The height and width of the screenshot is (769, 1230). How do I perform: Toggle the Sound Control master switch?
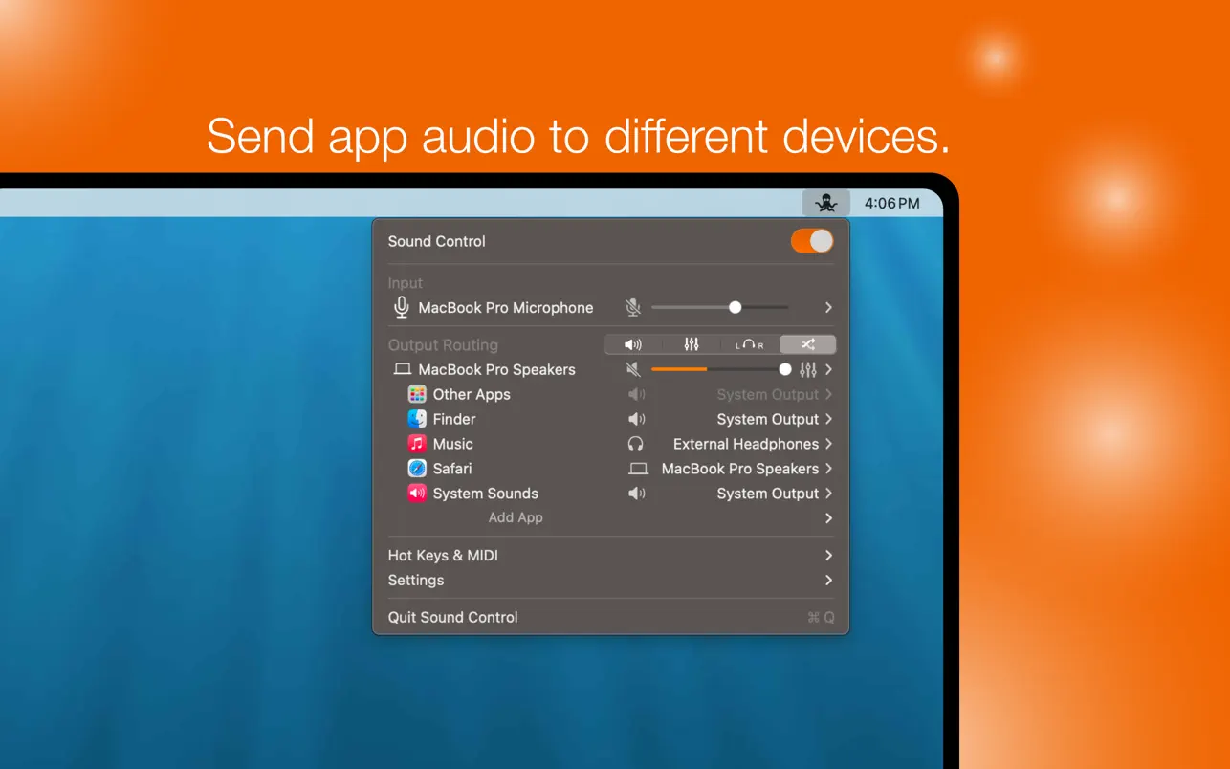tap(812, 241)
